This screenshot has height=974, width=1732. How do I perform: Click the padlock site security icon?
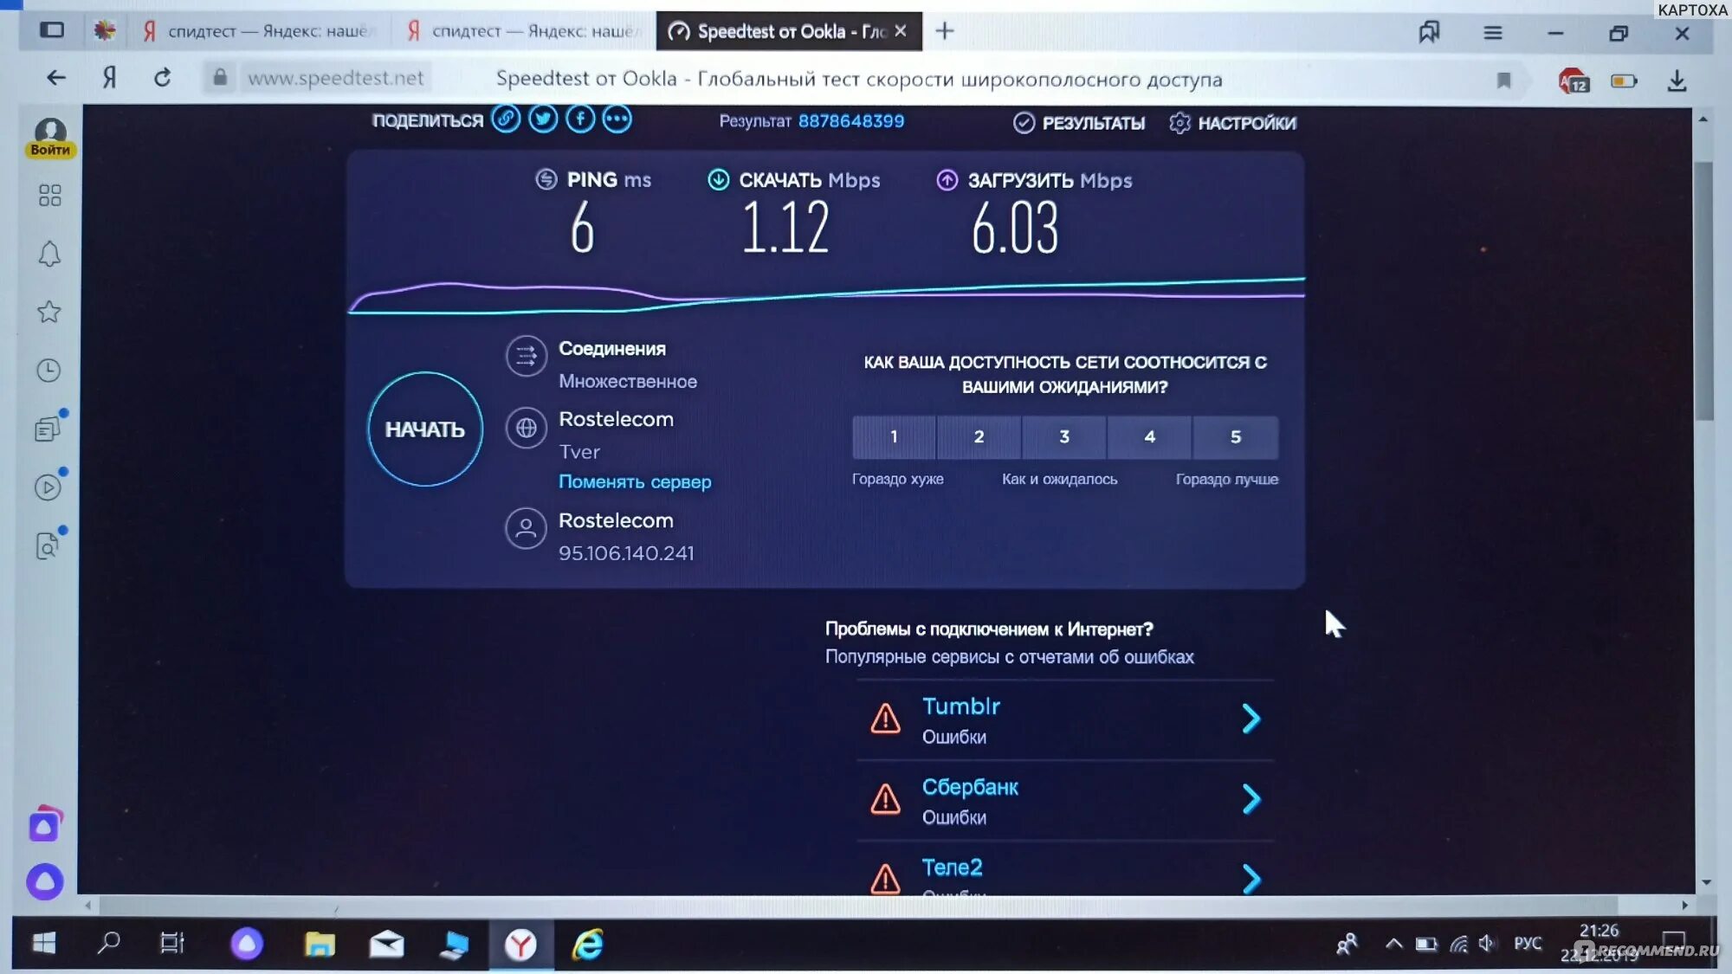pyautogui.click(x=220, y=78)
